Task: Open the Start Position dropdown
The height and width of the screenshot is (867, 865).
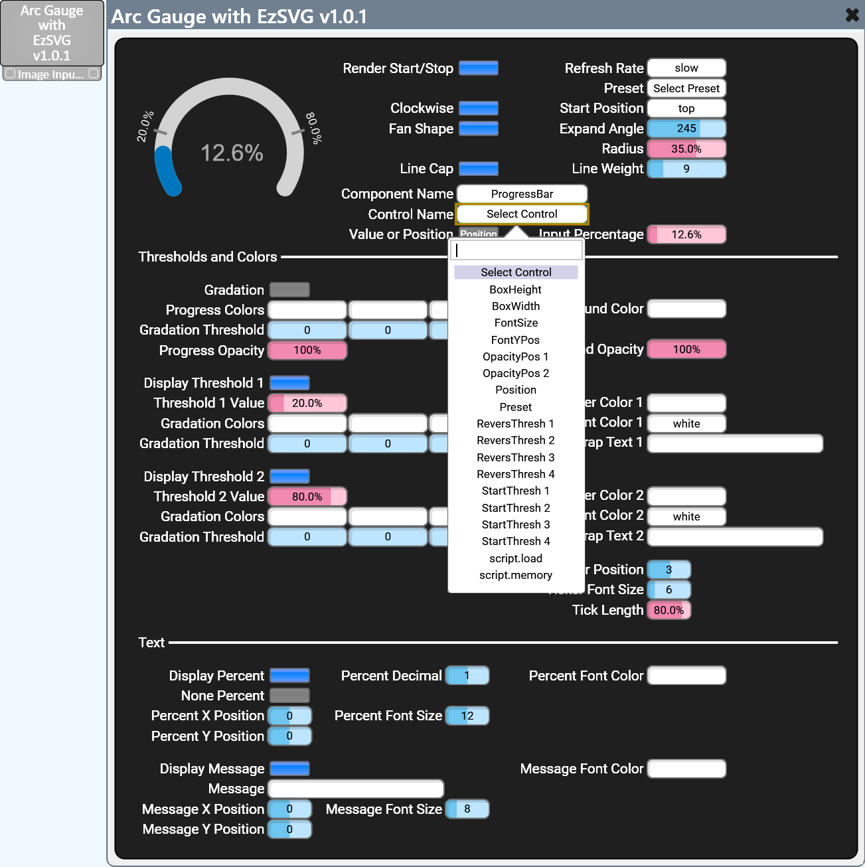Action: pos(686,108)
